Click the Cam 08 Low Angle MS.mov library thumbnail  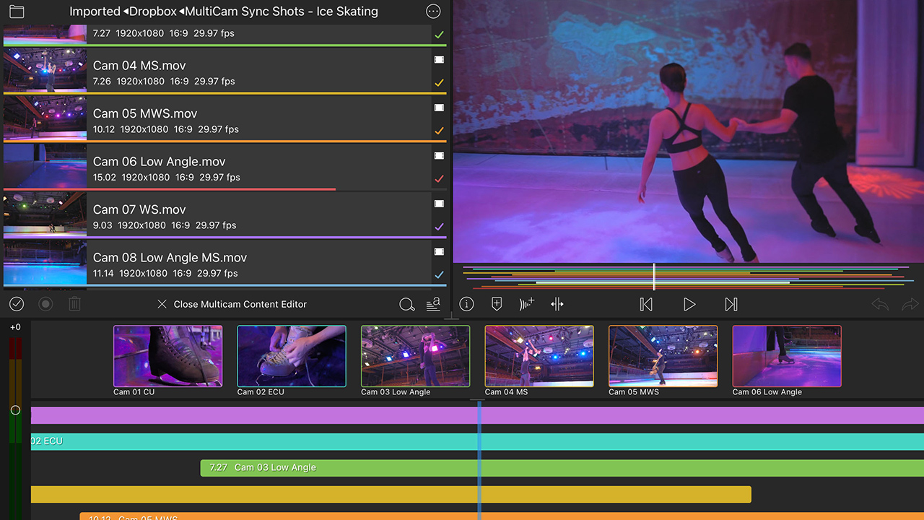click(x=45, y=263)
